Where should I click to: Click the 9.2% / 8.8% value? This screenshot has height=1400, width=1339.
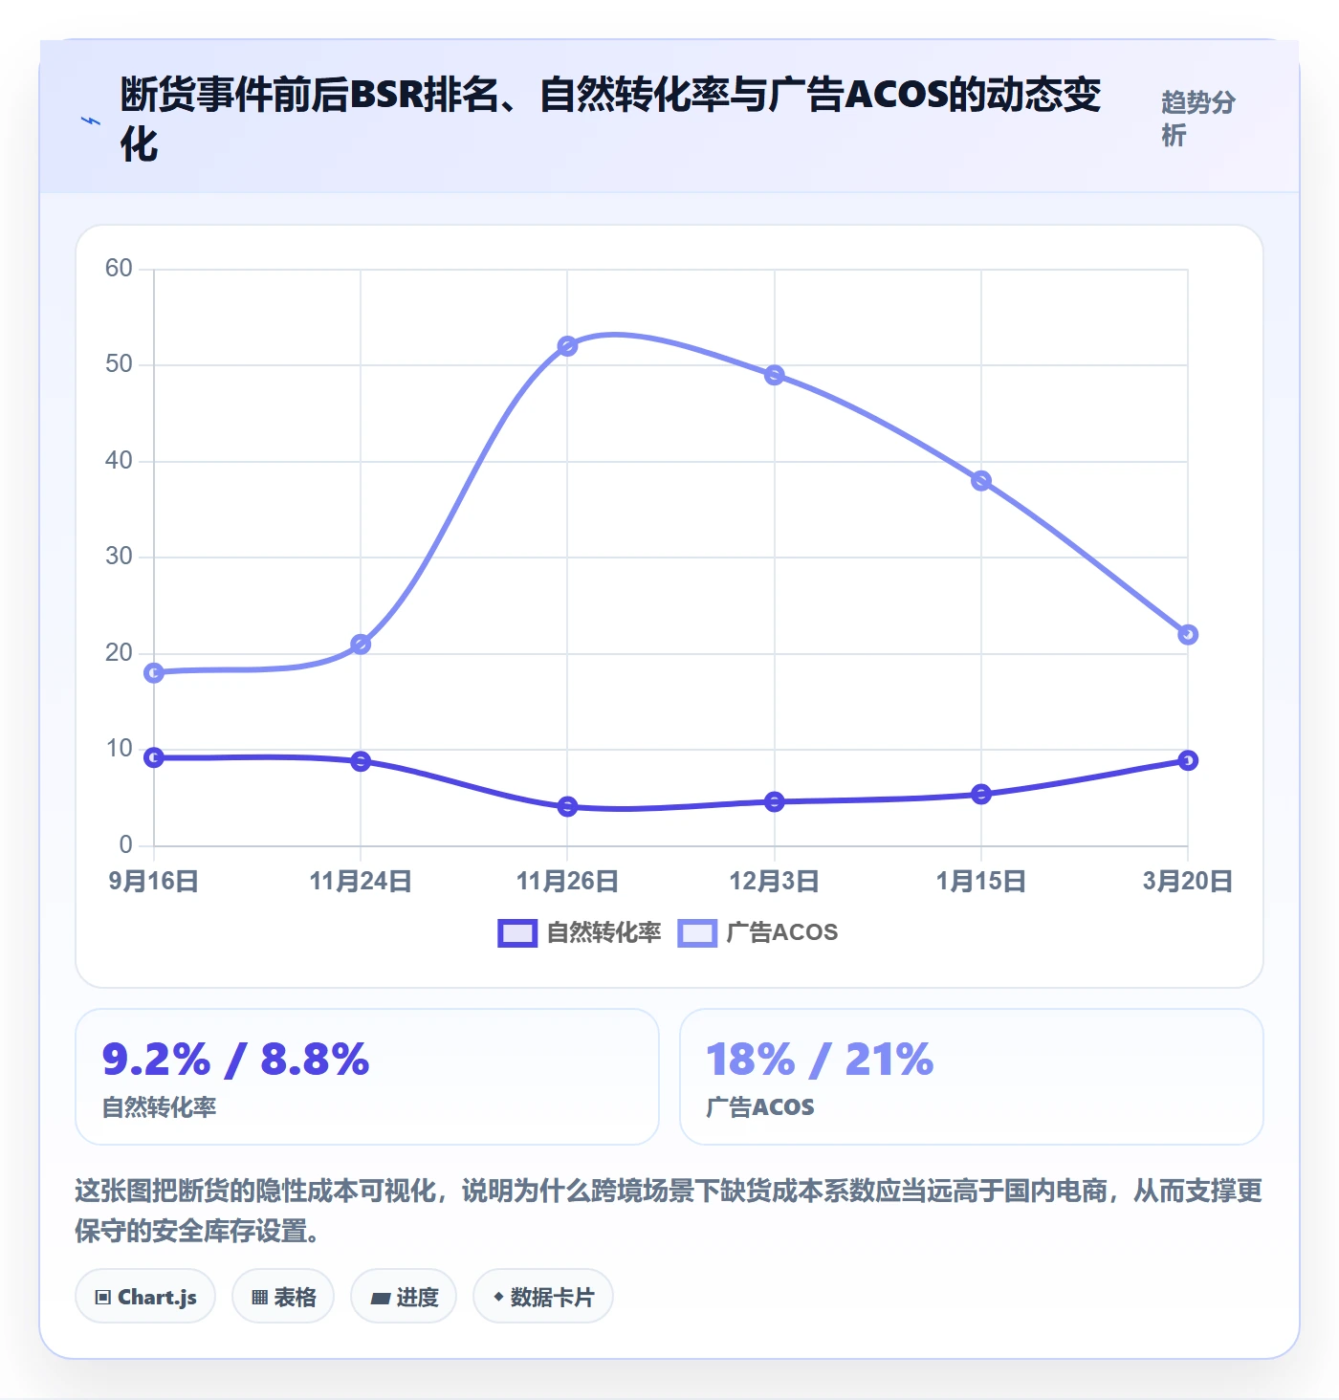tap(235, 1060)
